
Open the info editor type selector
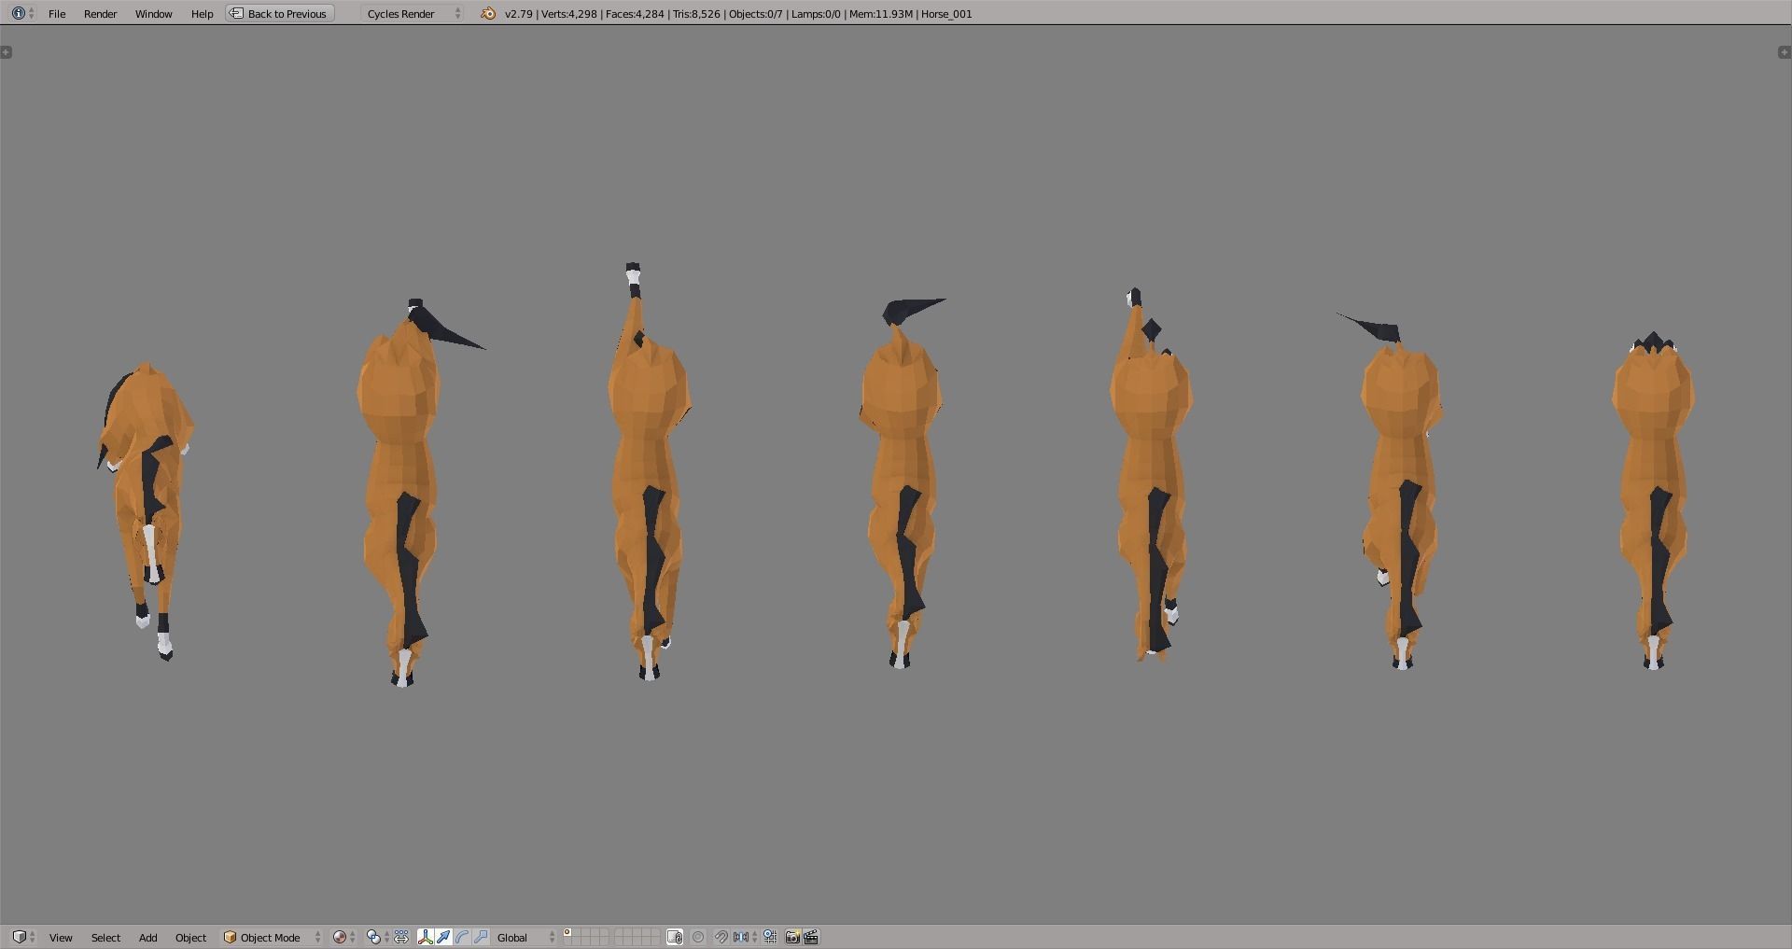pos(22,13)
